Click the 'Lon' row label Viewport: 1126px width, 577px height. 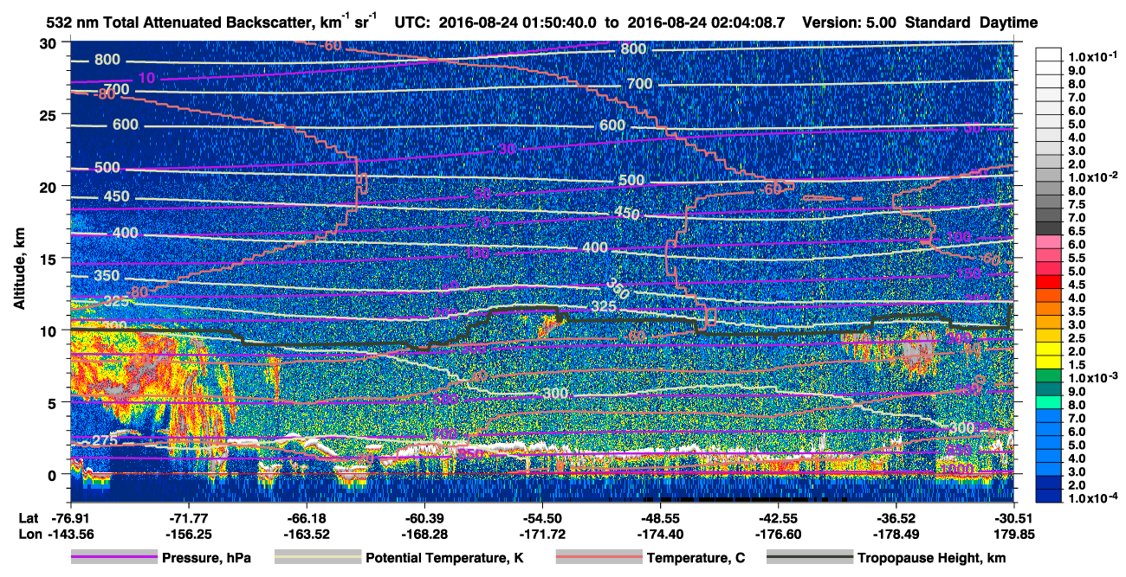(29, 535)
